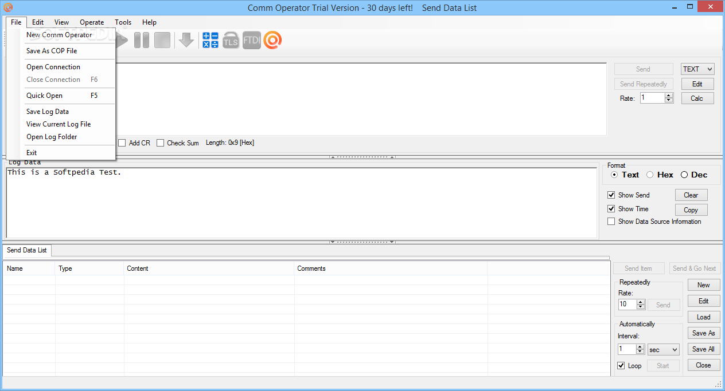Toggle the Check Sum checkbox

tap(161, 143)
